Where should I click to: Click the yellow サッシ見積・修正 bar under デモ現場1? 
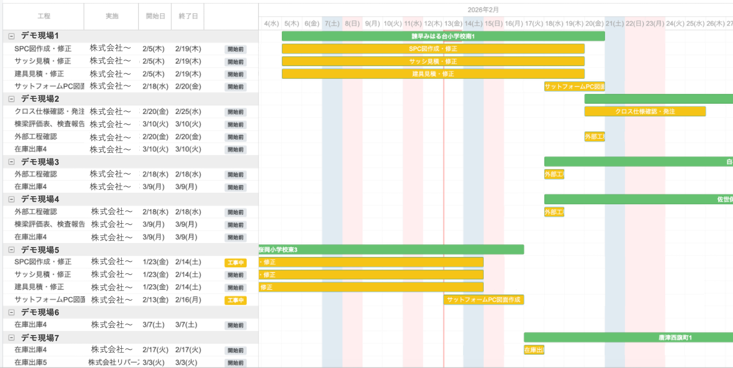(x=432, y=61)
